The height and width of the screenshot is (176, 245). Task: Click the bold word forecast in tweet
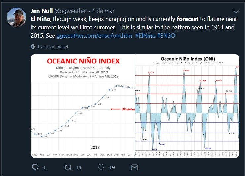188,19
